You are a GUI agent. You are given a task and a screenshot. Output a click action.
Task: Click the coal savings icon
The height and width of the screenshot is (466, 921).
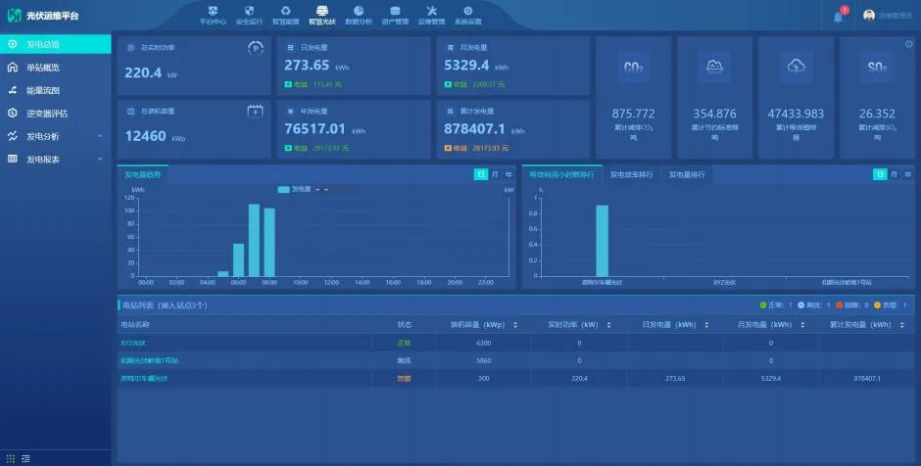[714, 67]
